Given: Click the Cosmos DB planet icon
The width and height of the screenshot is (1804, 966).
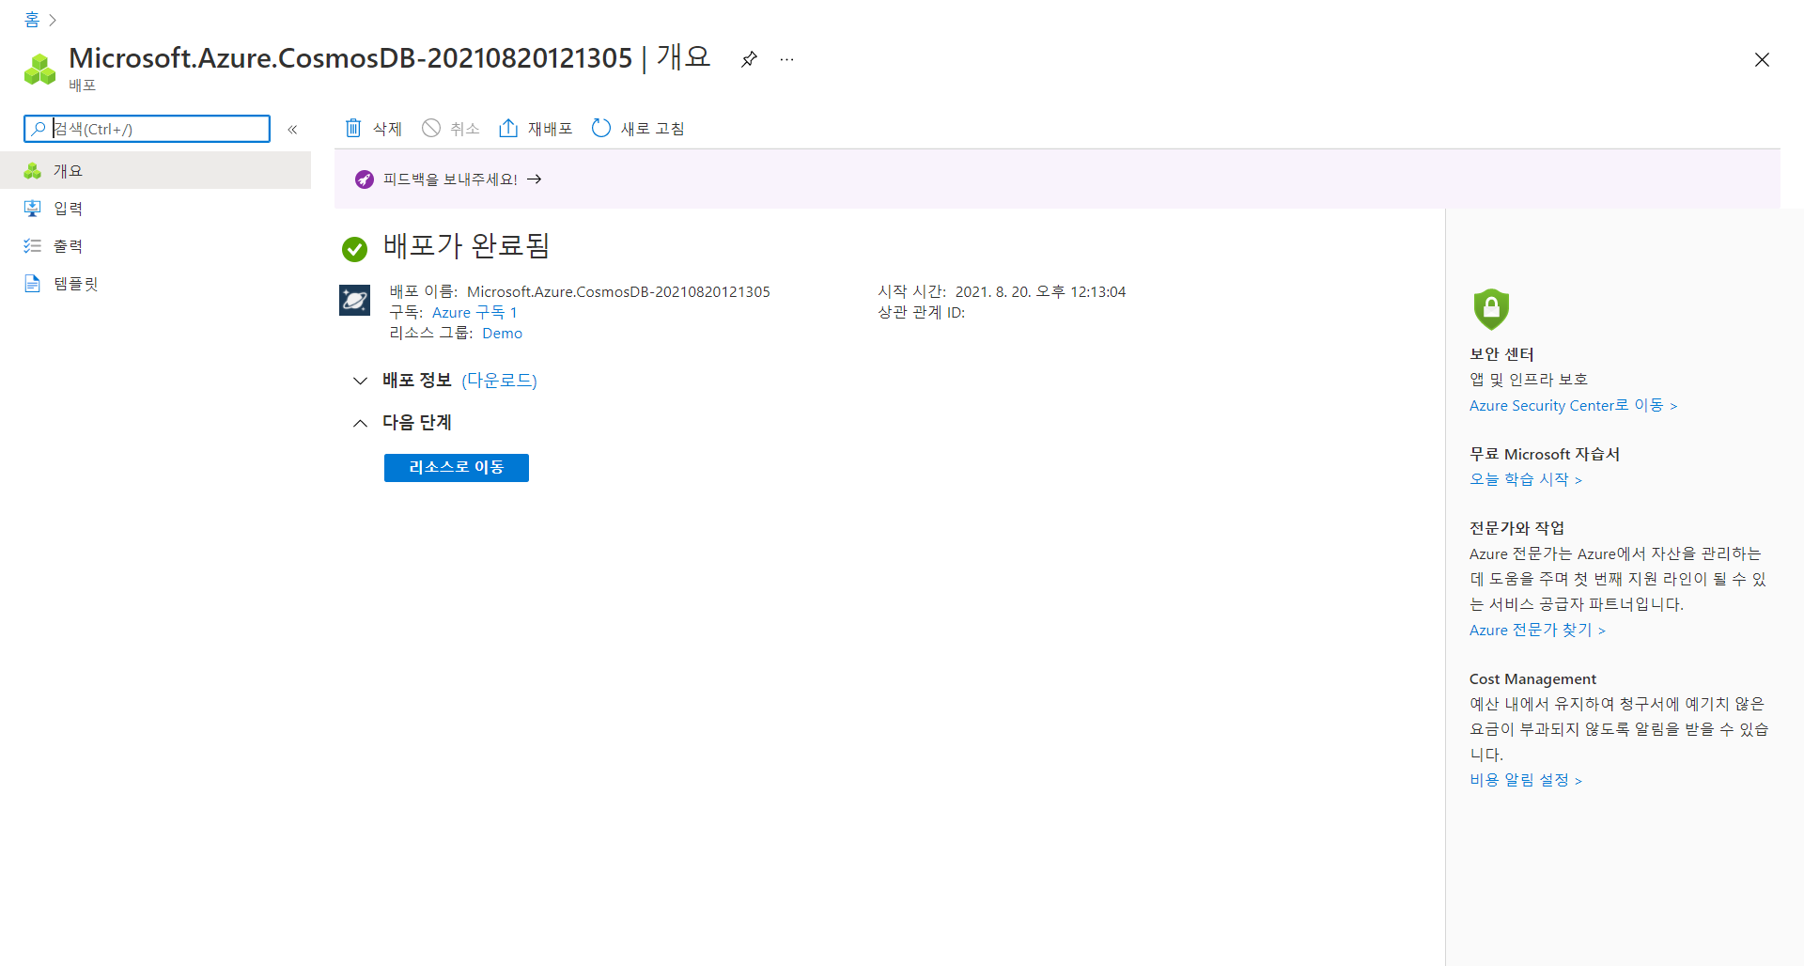Looking at the screenshot, I should [354, 300].
